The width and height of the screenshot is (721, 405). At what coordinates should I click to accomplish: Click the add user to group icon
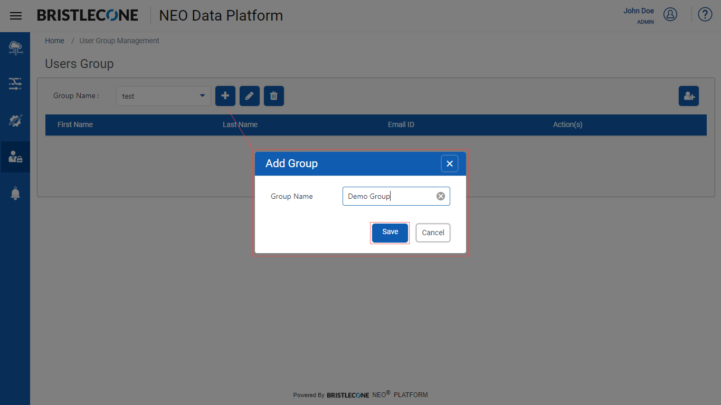689,96
